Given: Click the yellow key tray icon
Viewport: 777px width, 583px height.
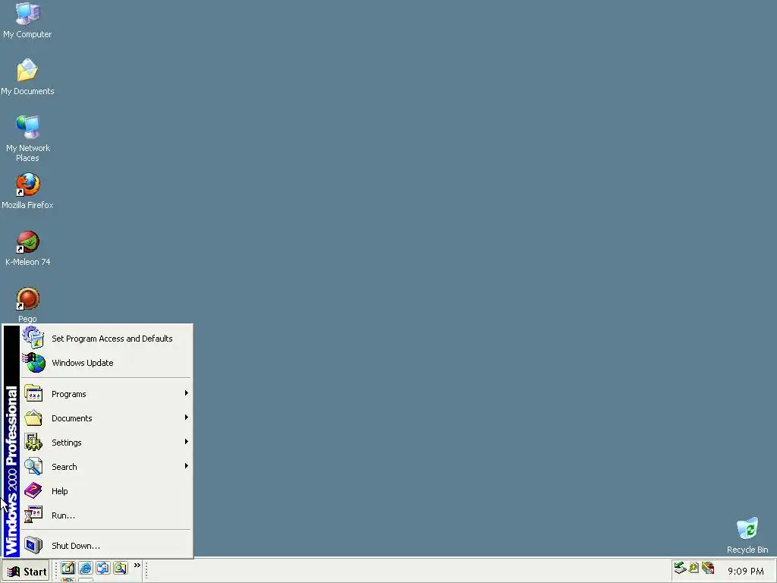Looking at the screenshot, I should click(694, 568).
